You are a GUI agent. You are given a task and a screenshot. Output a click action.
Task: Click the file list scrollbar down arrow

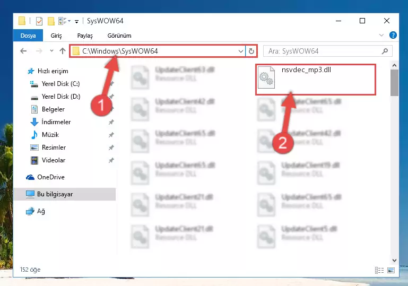pyautogui.click(x=394, y=260)
